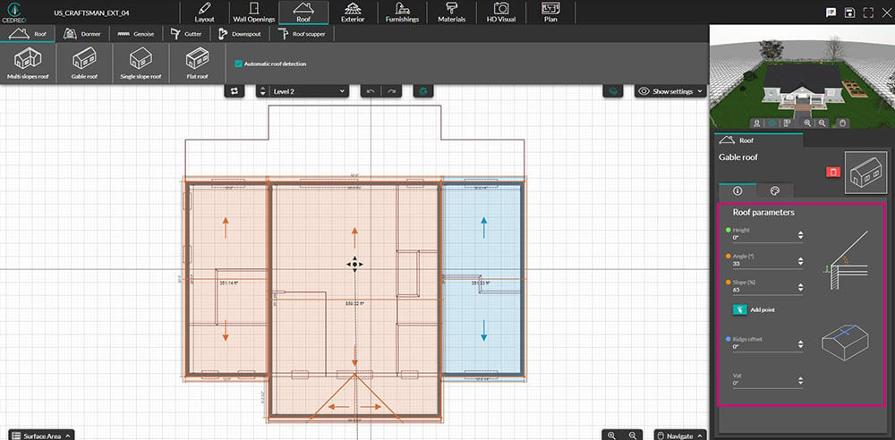Save the project with the floppy disk icon

[848, 12]
